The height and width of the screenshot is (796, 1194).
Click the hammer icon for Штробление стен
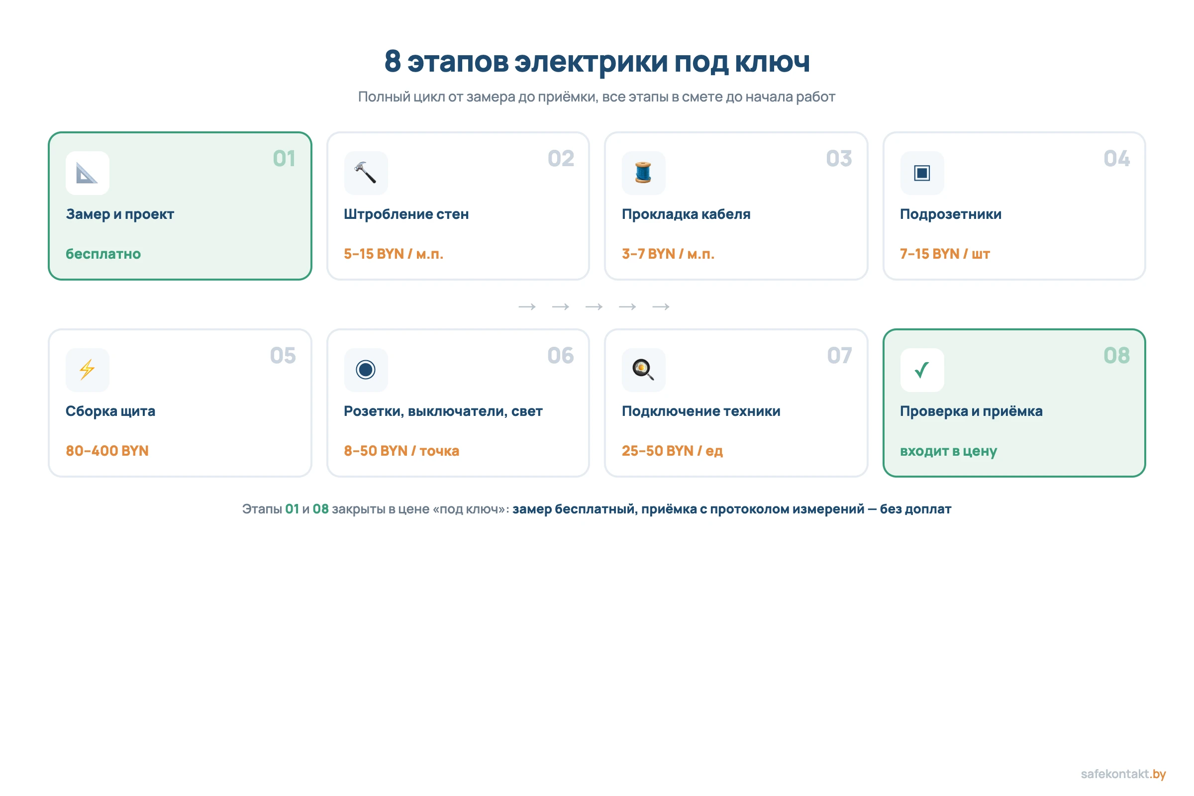coord(366,173)
